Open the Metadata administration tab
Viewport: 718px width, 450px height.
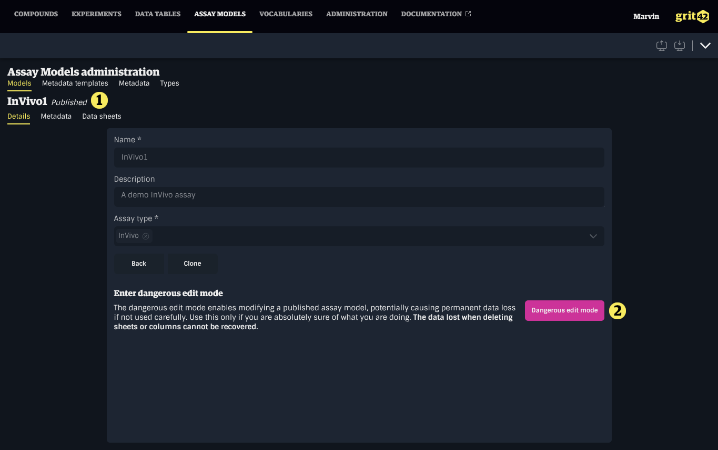[134, 83]
